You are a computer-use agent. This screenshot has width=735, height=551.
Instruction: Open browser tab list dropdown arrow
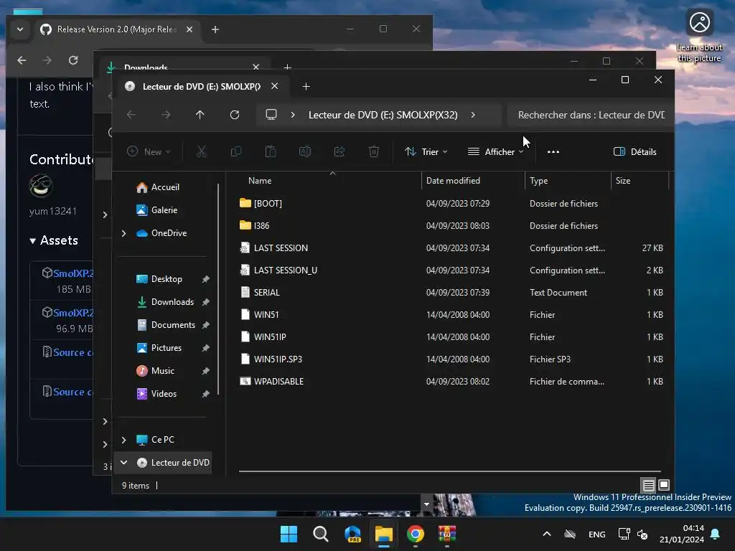(x=20, y=29)
